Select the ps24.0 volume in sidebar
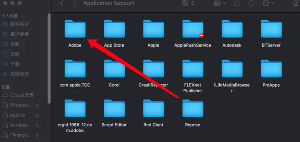The image size is (300, 142). 14,115
